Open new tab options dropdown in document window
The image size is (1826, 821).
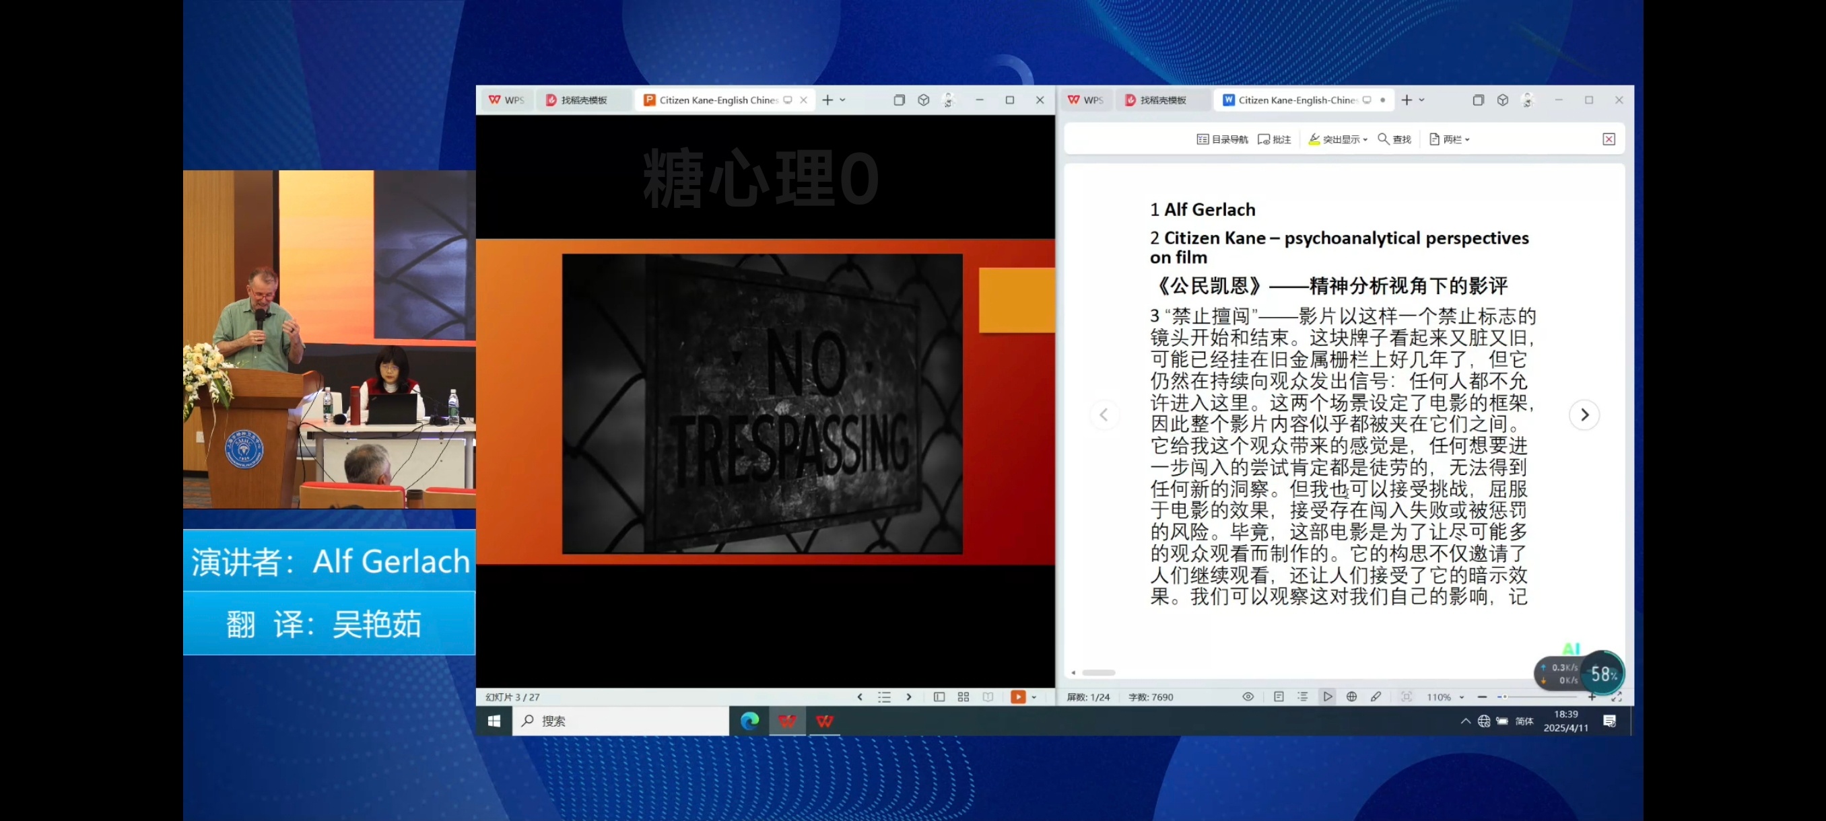tap(1422, 100)
